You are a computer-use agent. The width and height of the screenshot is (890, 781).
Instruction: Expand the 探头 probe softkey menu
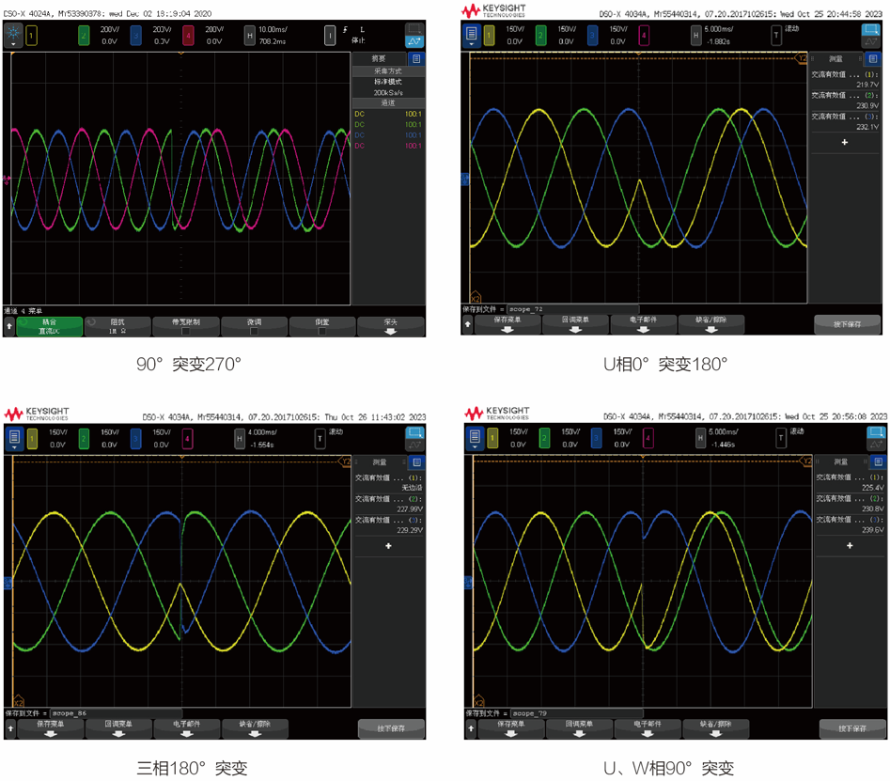[390, 326]
